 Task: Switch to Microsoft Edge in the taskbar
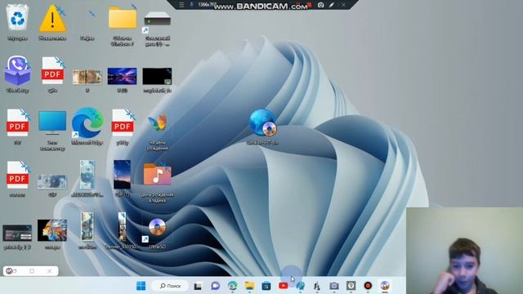pyautogui.click(x=232, y=286)
